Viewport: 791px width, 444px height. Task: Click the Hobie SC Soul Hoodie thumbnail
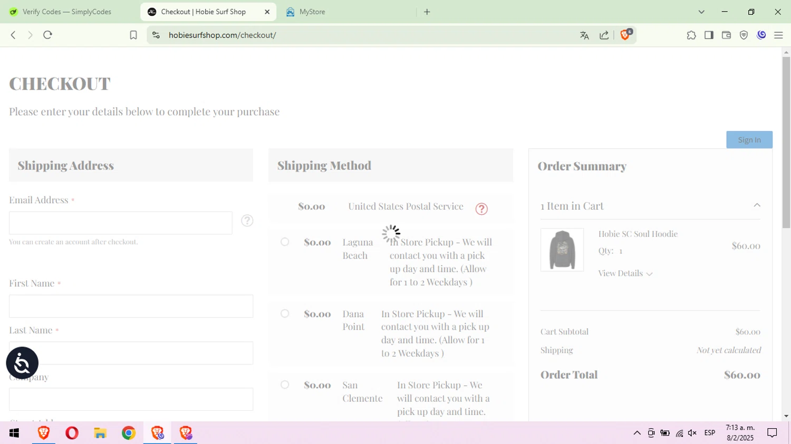pos(562,250)
